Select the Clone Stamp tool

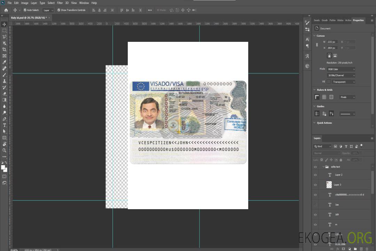4,81
